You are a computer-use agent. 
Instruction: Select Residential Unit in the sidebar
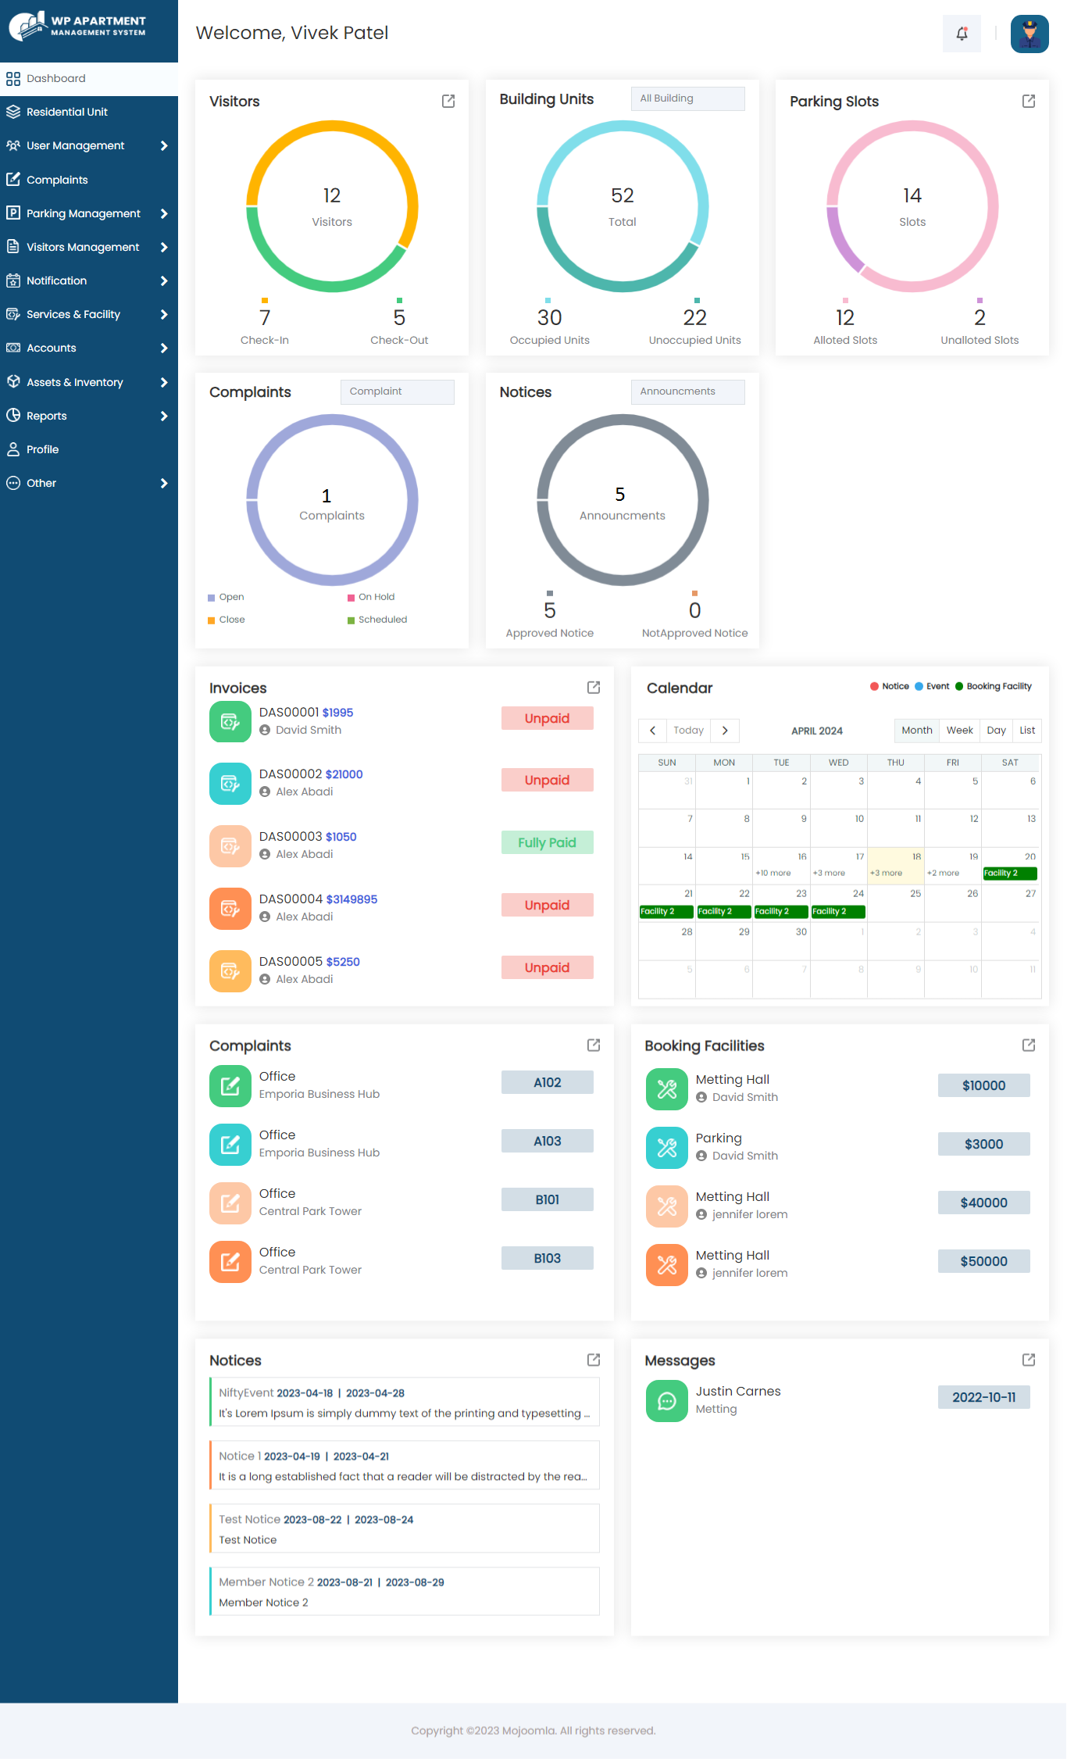click(89, 112)
